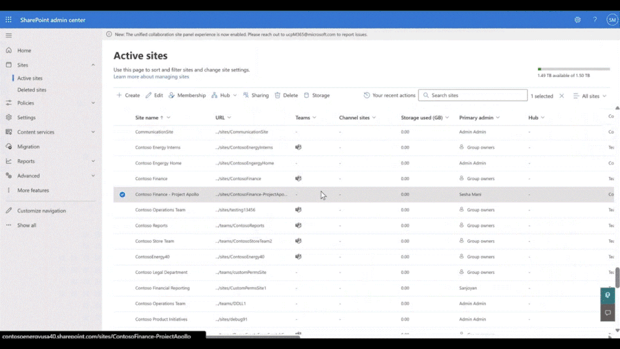Expand the Policies navigation section
This screenshot has width=620, height=349.
coord(93,103)
